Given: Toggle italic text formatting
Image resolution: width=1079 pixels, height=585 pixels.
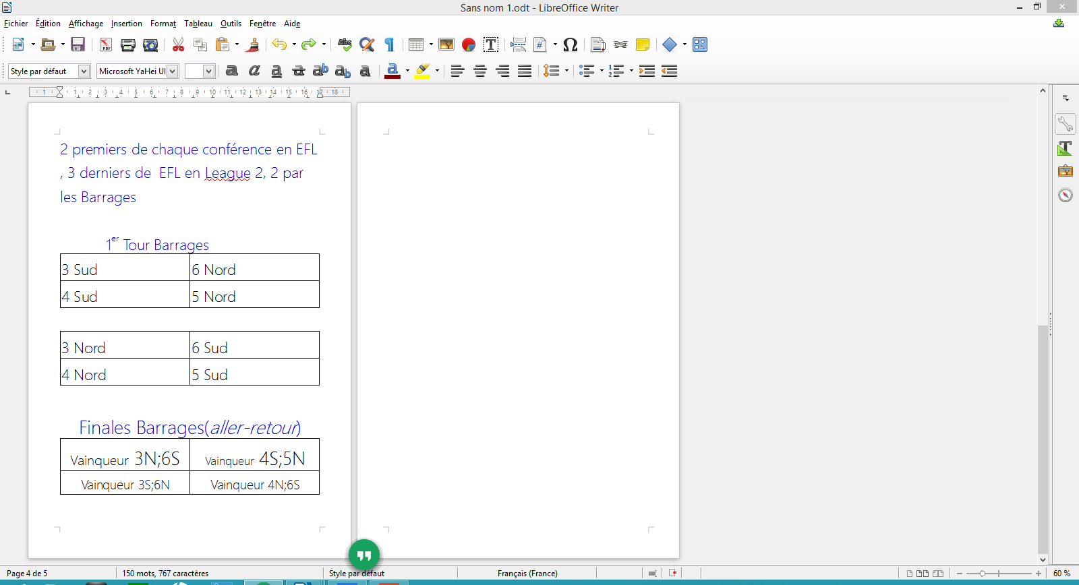Looking at the screenshot, I should pyautogui.click(x=254, y=71).
